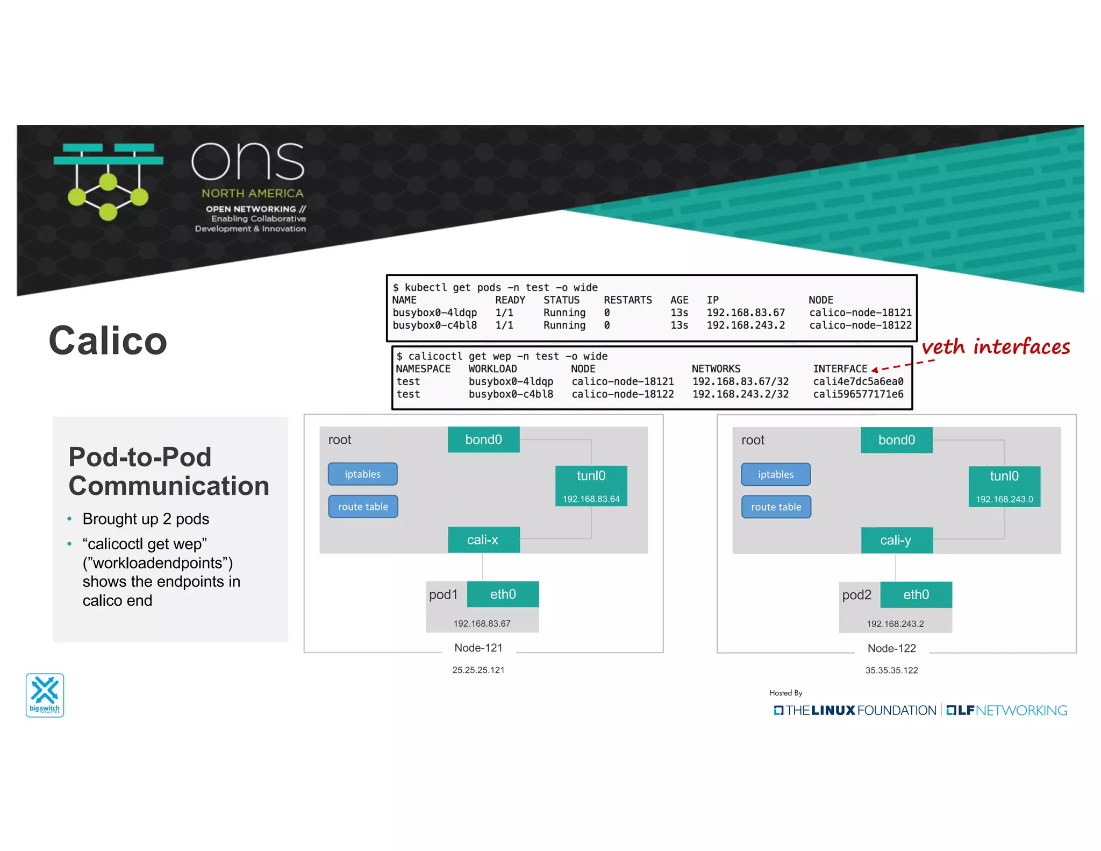The height and width of the screenshot is (851, 1101).
Task: Click the route table box on Node-122
Action: 776,507
